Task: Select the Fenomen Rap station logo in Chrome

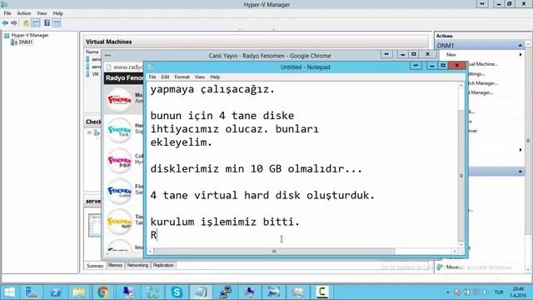Action: [x=119, y=222]
